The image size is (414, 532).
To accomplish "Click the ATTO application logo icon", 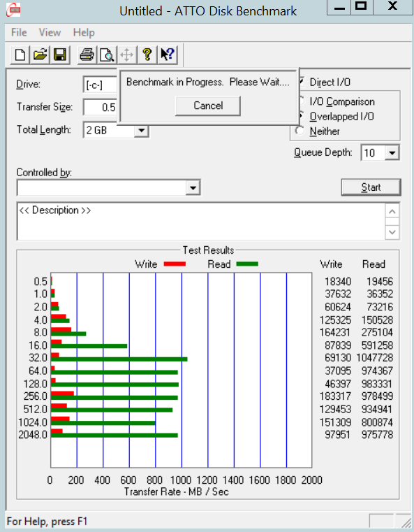I will 13,10.
